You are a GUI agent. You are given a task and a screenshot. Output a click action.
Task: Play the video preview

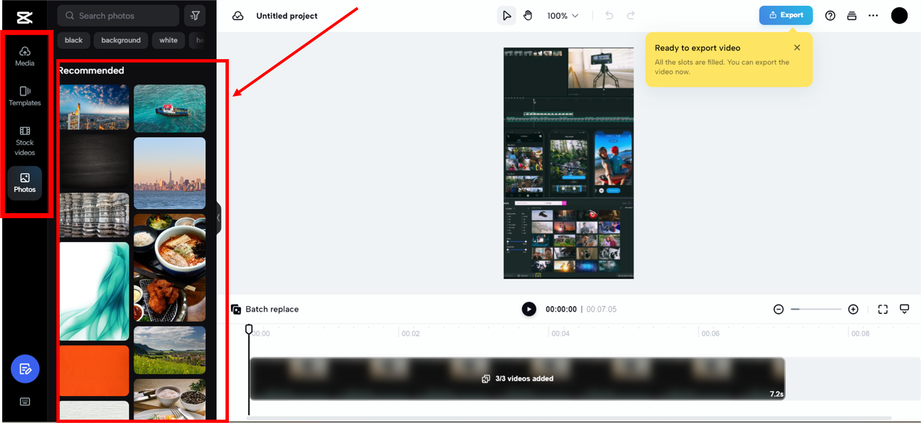[529, 309]
